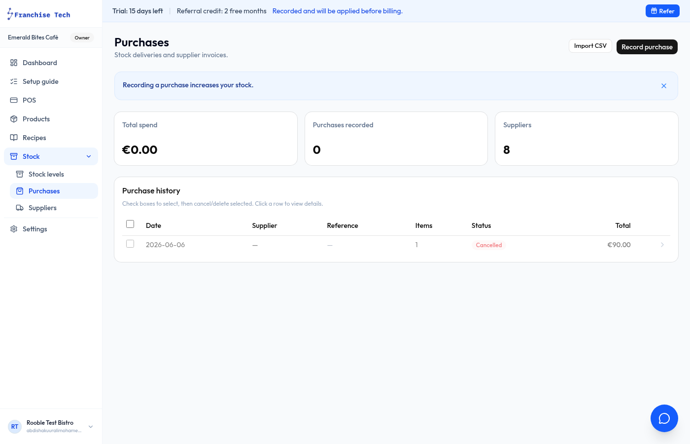This screenshot has height=444, width=690.
Task: Open the POS section
Action: [51, 100]
